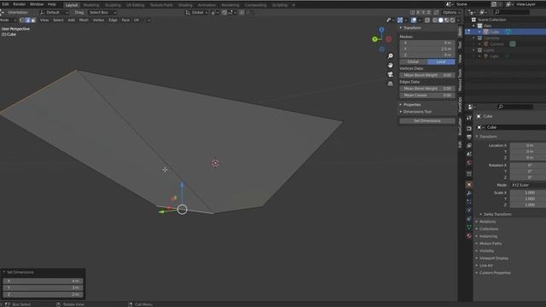Open Physics properties tab icon
The width and height of the screenshot is (546, 307).
[469, 211]
